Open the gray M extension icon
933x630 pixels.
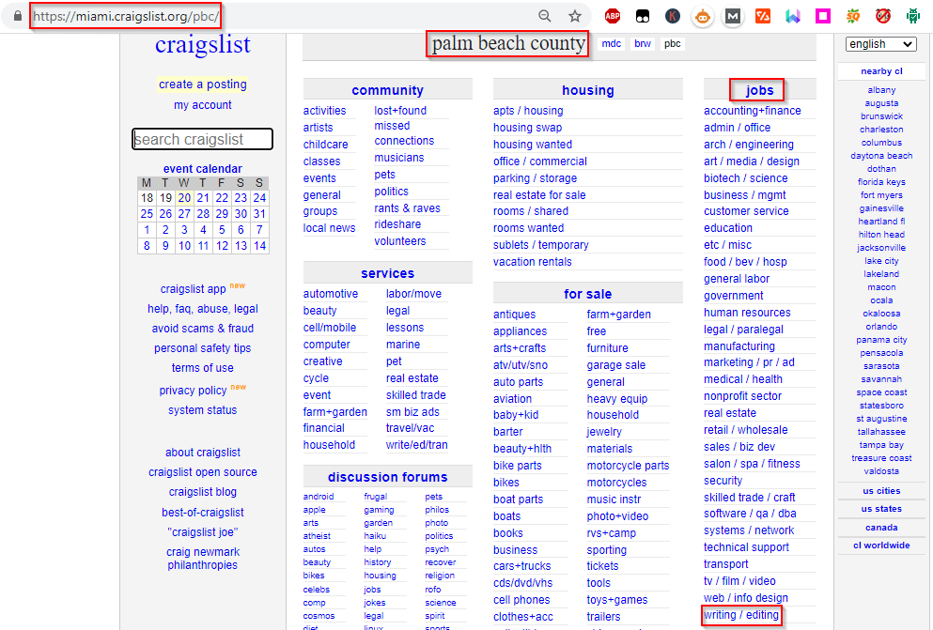point(733,17)
